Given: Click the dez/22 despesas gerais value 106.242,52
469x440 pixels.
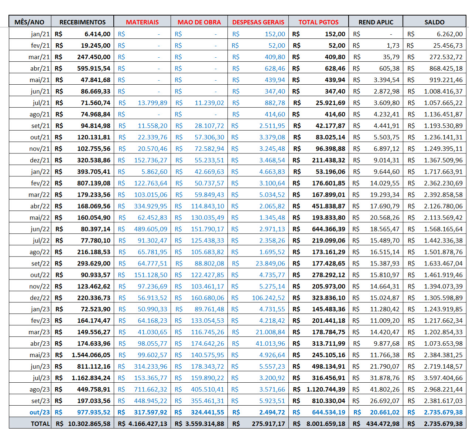Looking at the screenshot, I should click(x=268, y=298).
